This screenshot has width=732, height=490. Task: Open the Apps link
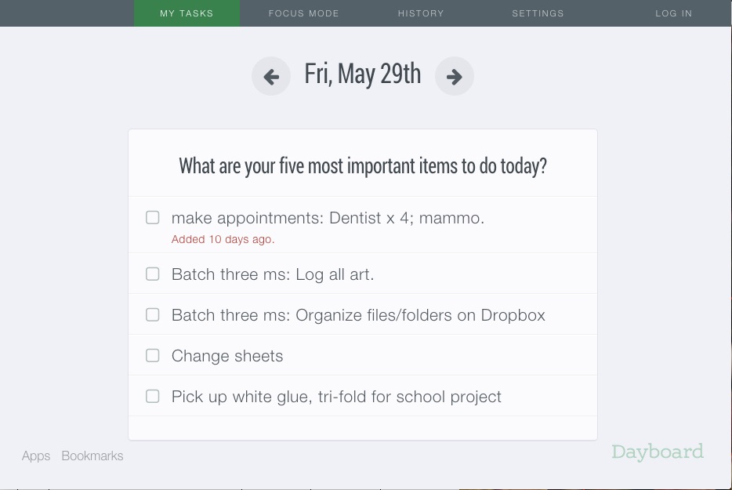point(36,456)
